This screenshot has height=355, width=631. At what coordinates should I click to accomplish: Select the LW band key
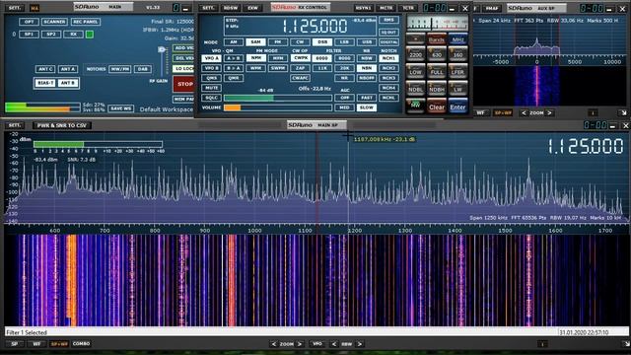(457, 89)
